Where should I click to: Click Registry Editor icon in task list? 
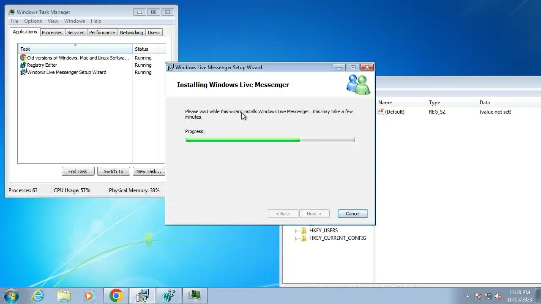[x=23, y=65]
